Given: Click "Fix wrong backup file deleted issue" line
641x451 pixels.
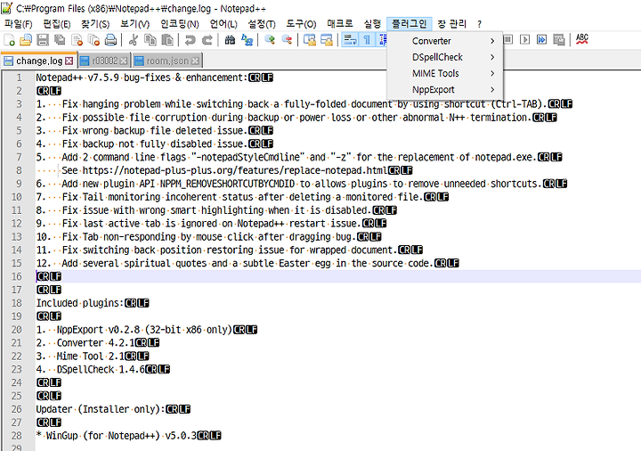Looking at the screenshot, I should [155, 131].
